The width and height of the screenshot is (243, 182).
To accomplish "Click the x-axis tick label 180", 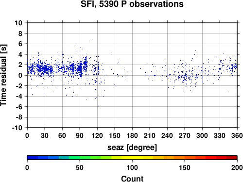I will tap(132, 135).
